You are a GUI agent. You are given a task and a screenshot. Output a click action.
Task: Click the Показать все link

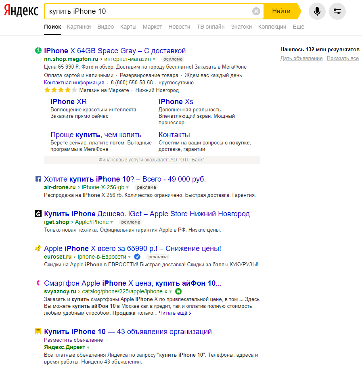tap(343, 59)
